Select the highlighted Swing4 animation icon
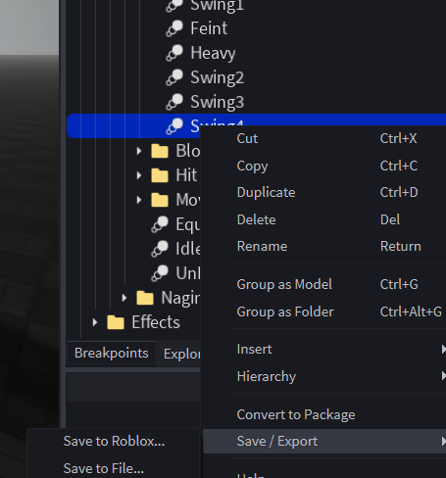The width and height of the screenshot is (446, 478). coord(174,126)
